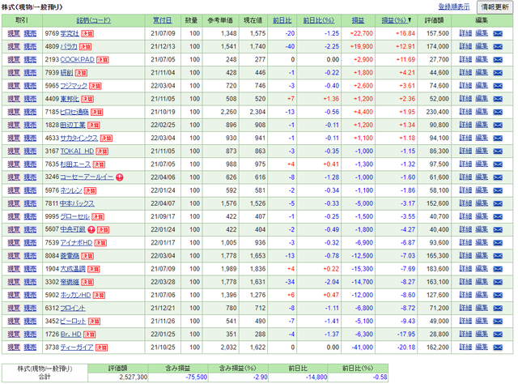Click the mail icon for 4809 パラカ row

(498, 47)
